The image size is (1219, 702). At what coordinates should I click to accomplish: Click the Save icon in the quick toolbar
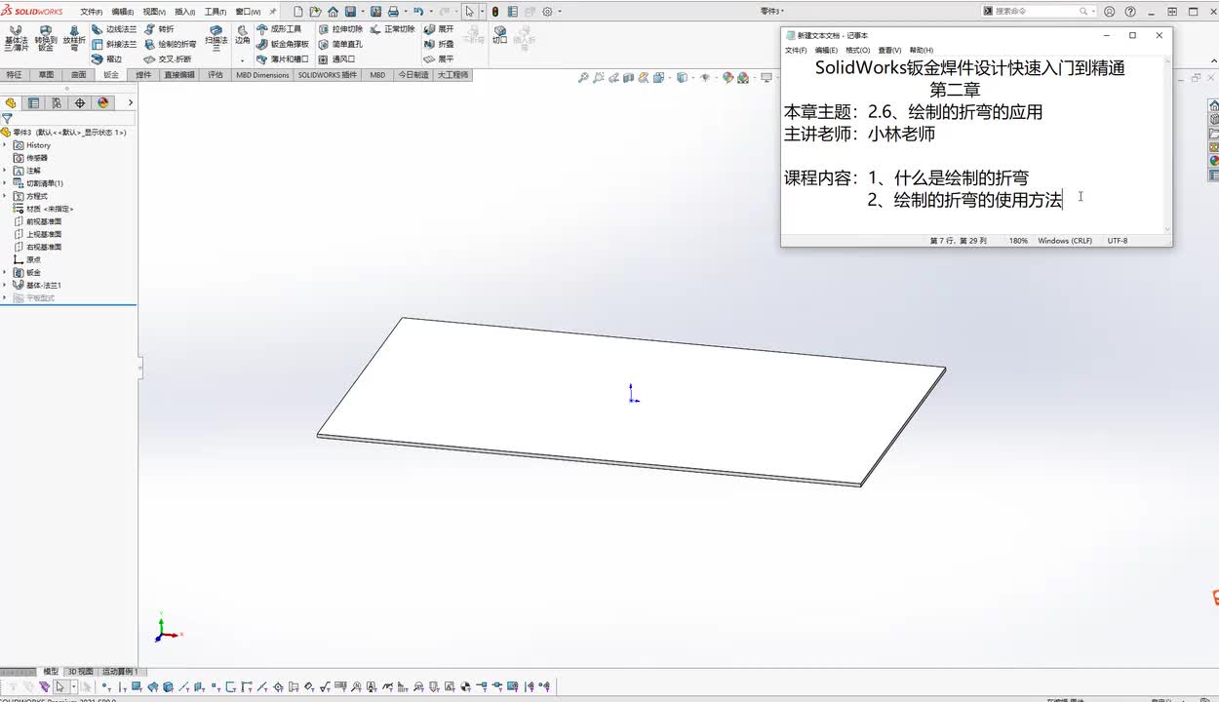tap(350, 12)
